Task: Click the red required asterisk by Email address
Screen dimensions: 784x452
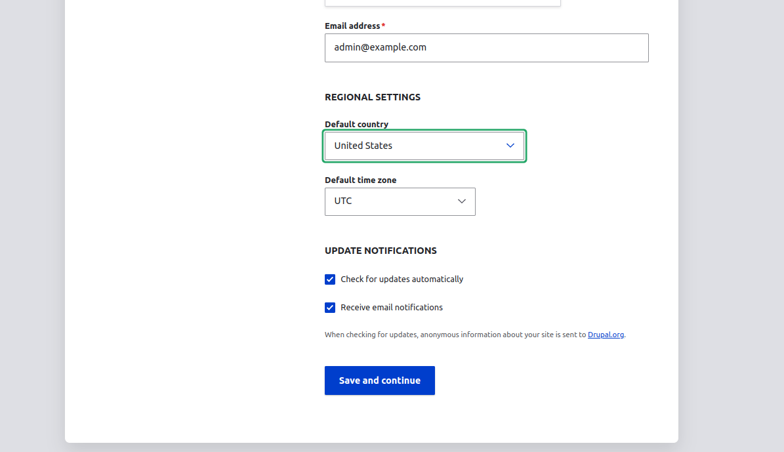Action: tap(383, 26)
